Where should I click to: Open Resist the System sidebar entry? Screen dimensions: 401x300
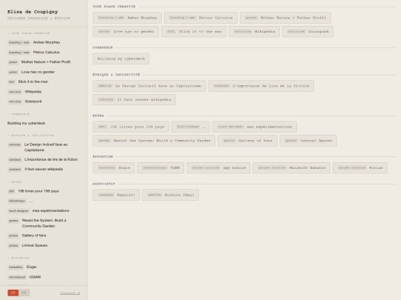(x=37, y=223)
